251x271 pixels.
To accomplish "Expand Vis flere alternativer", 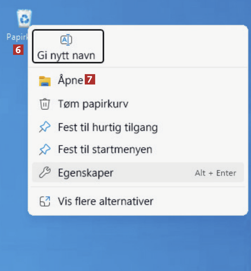I will 138,201.
